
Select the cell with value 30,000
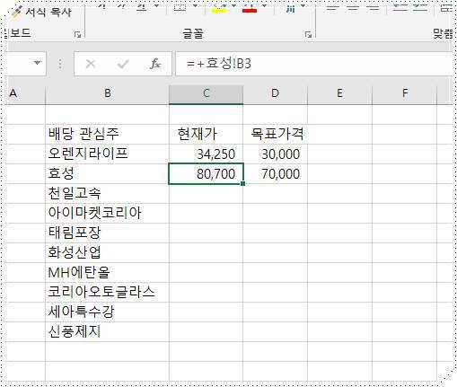click(275, 154)
